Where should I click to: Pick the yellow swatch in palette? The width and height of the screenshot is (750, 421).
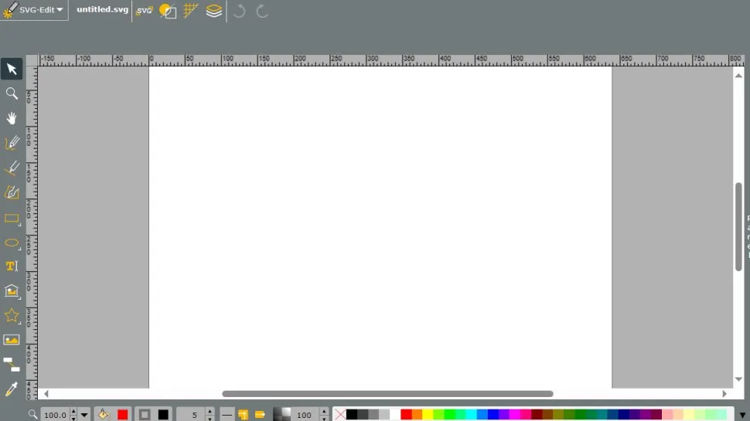[428, 415]
